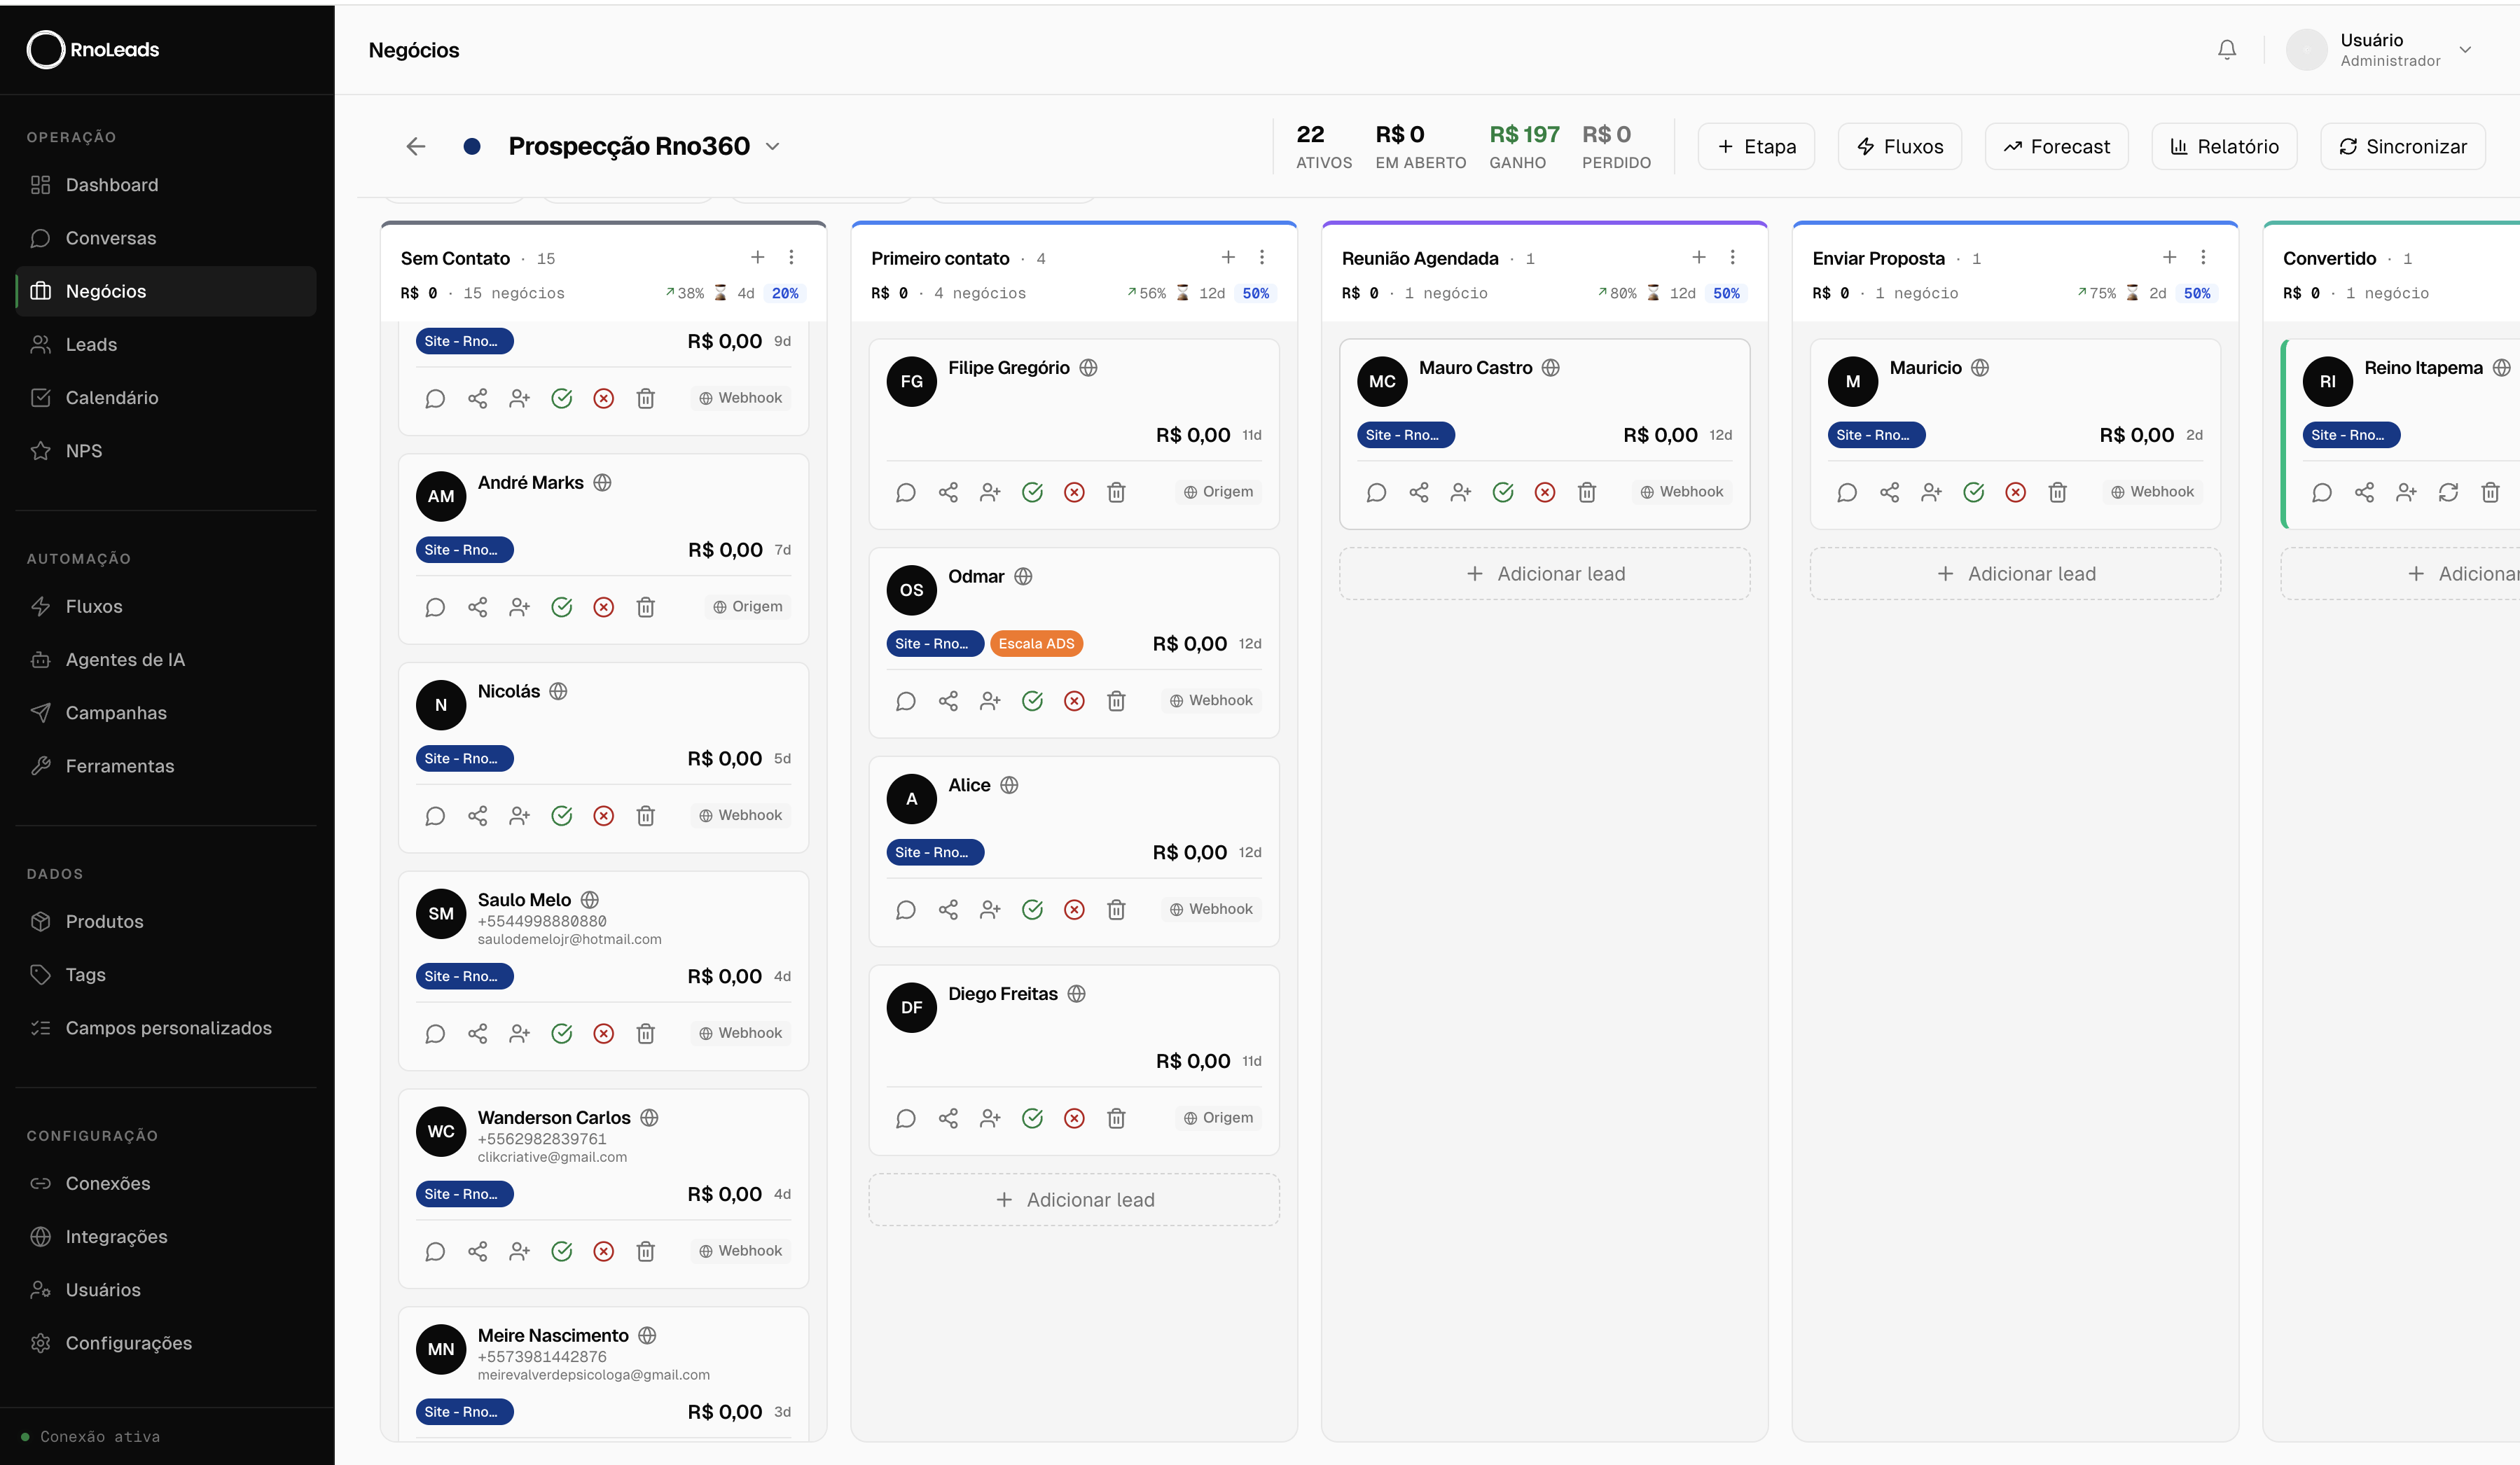Click Adicionar lead under Mauro Castro
This screenshot has height=1465, width=2520.
click(1545, 574)
